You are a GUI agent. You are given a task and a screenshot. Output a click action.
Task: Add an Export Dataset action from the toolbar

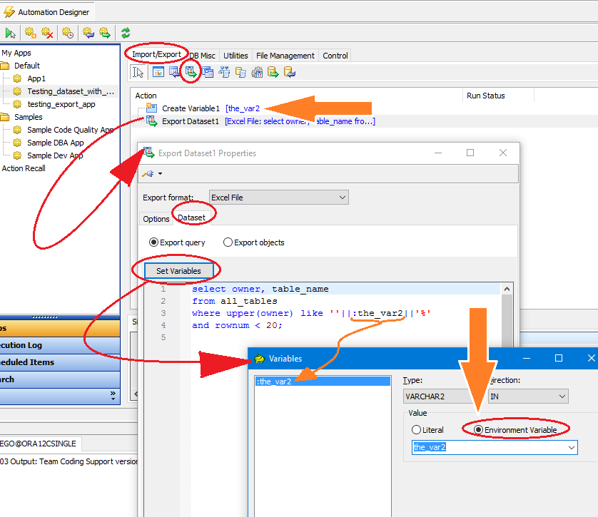(191, 71)
